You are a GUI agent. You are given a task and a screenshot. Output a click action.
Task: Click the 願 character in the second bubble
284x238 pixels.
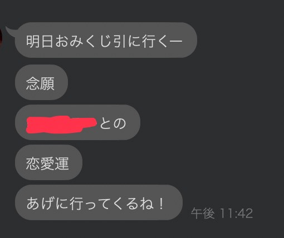pyautogui.click(x=47, y=83)
